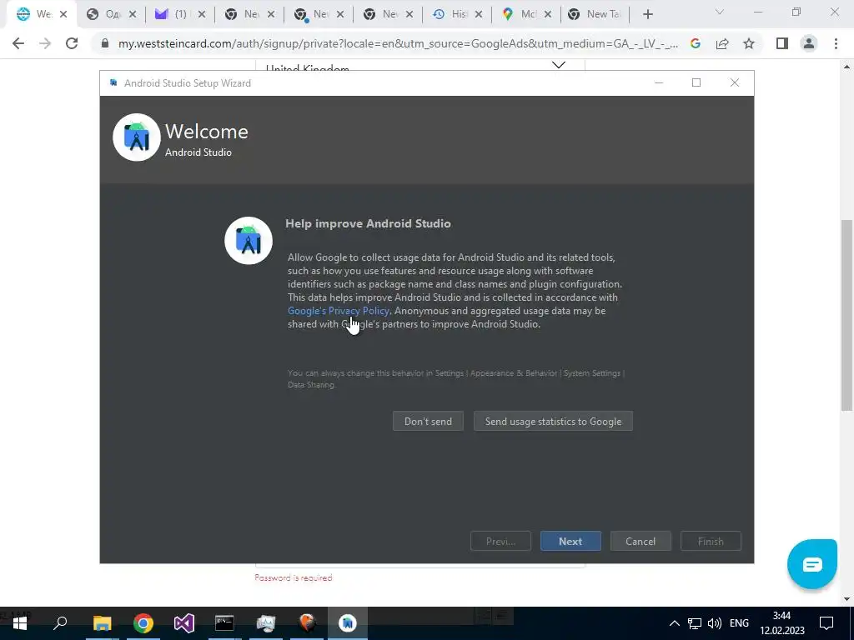Viewport: 854px width, 640px height.
Task: Open Command Prompt from taskbar
Action: tap(224, 623)
